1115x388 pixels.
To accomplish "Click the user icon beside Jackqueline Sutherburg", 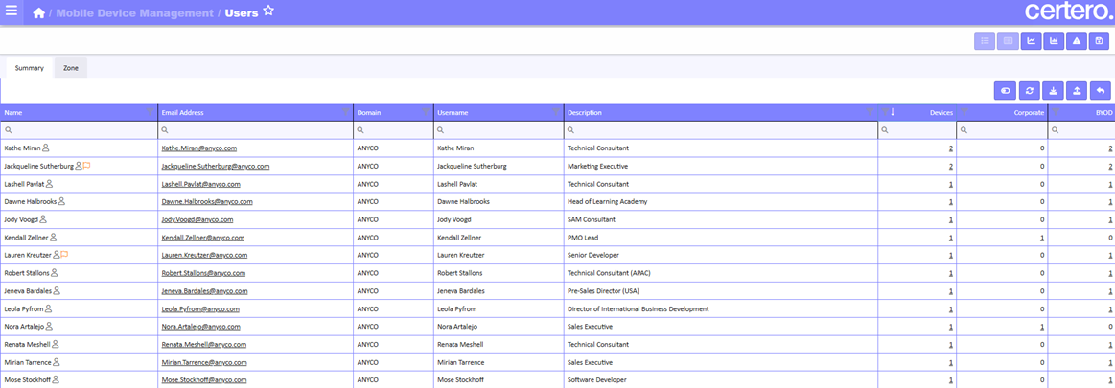I will click(x=79, y=166).
